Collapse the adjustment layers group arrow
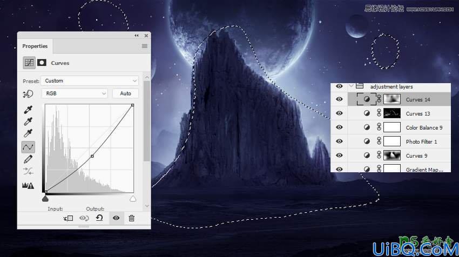 coord(352,86)
